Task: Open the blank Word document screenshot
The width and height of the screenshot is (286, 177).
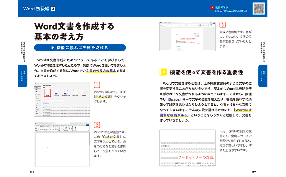Action: coord(62,144)
